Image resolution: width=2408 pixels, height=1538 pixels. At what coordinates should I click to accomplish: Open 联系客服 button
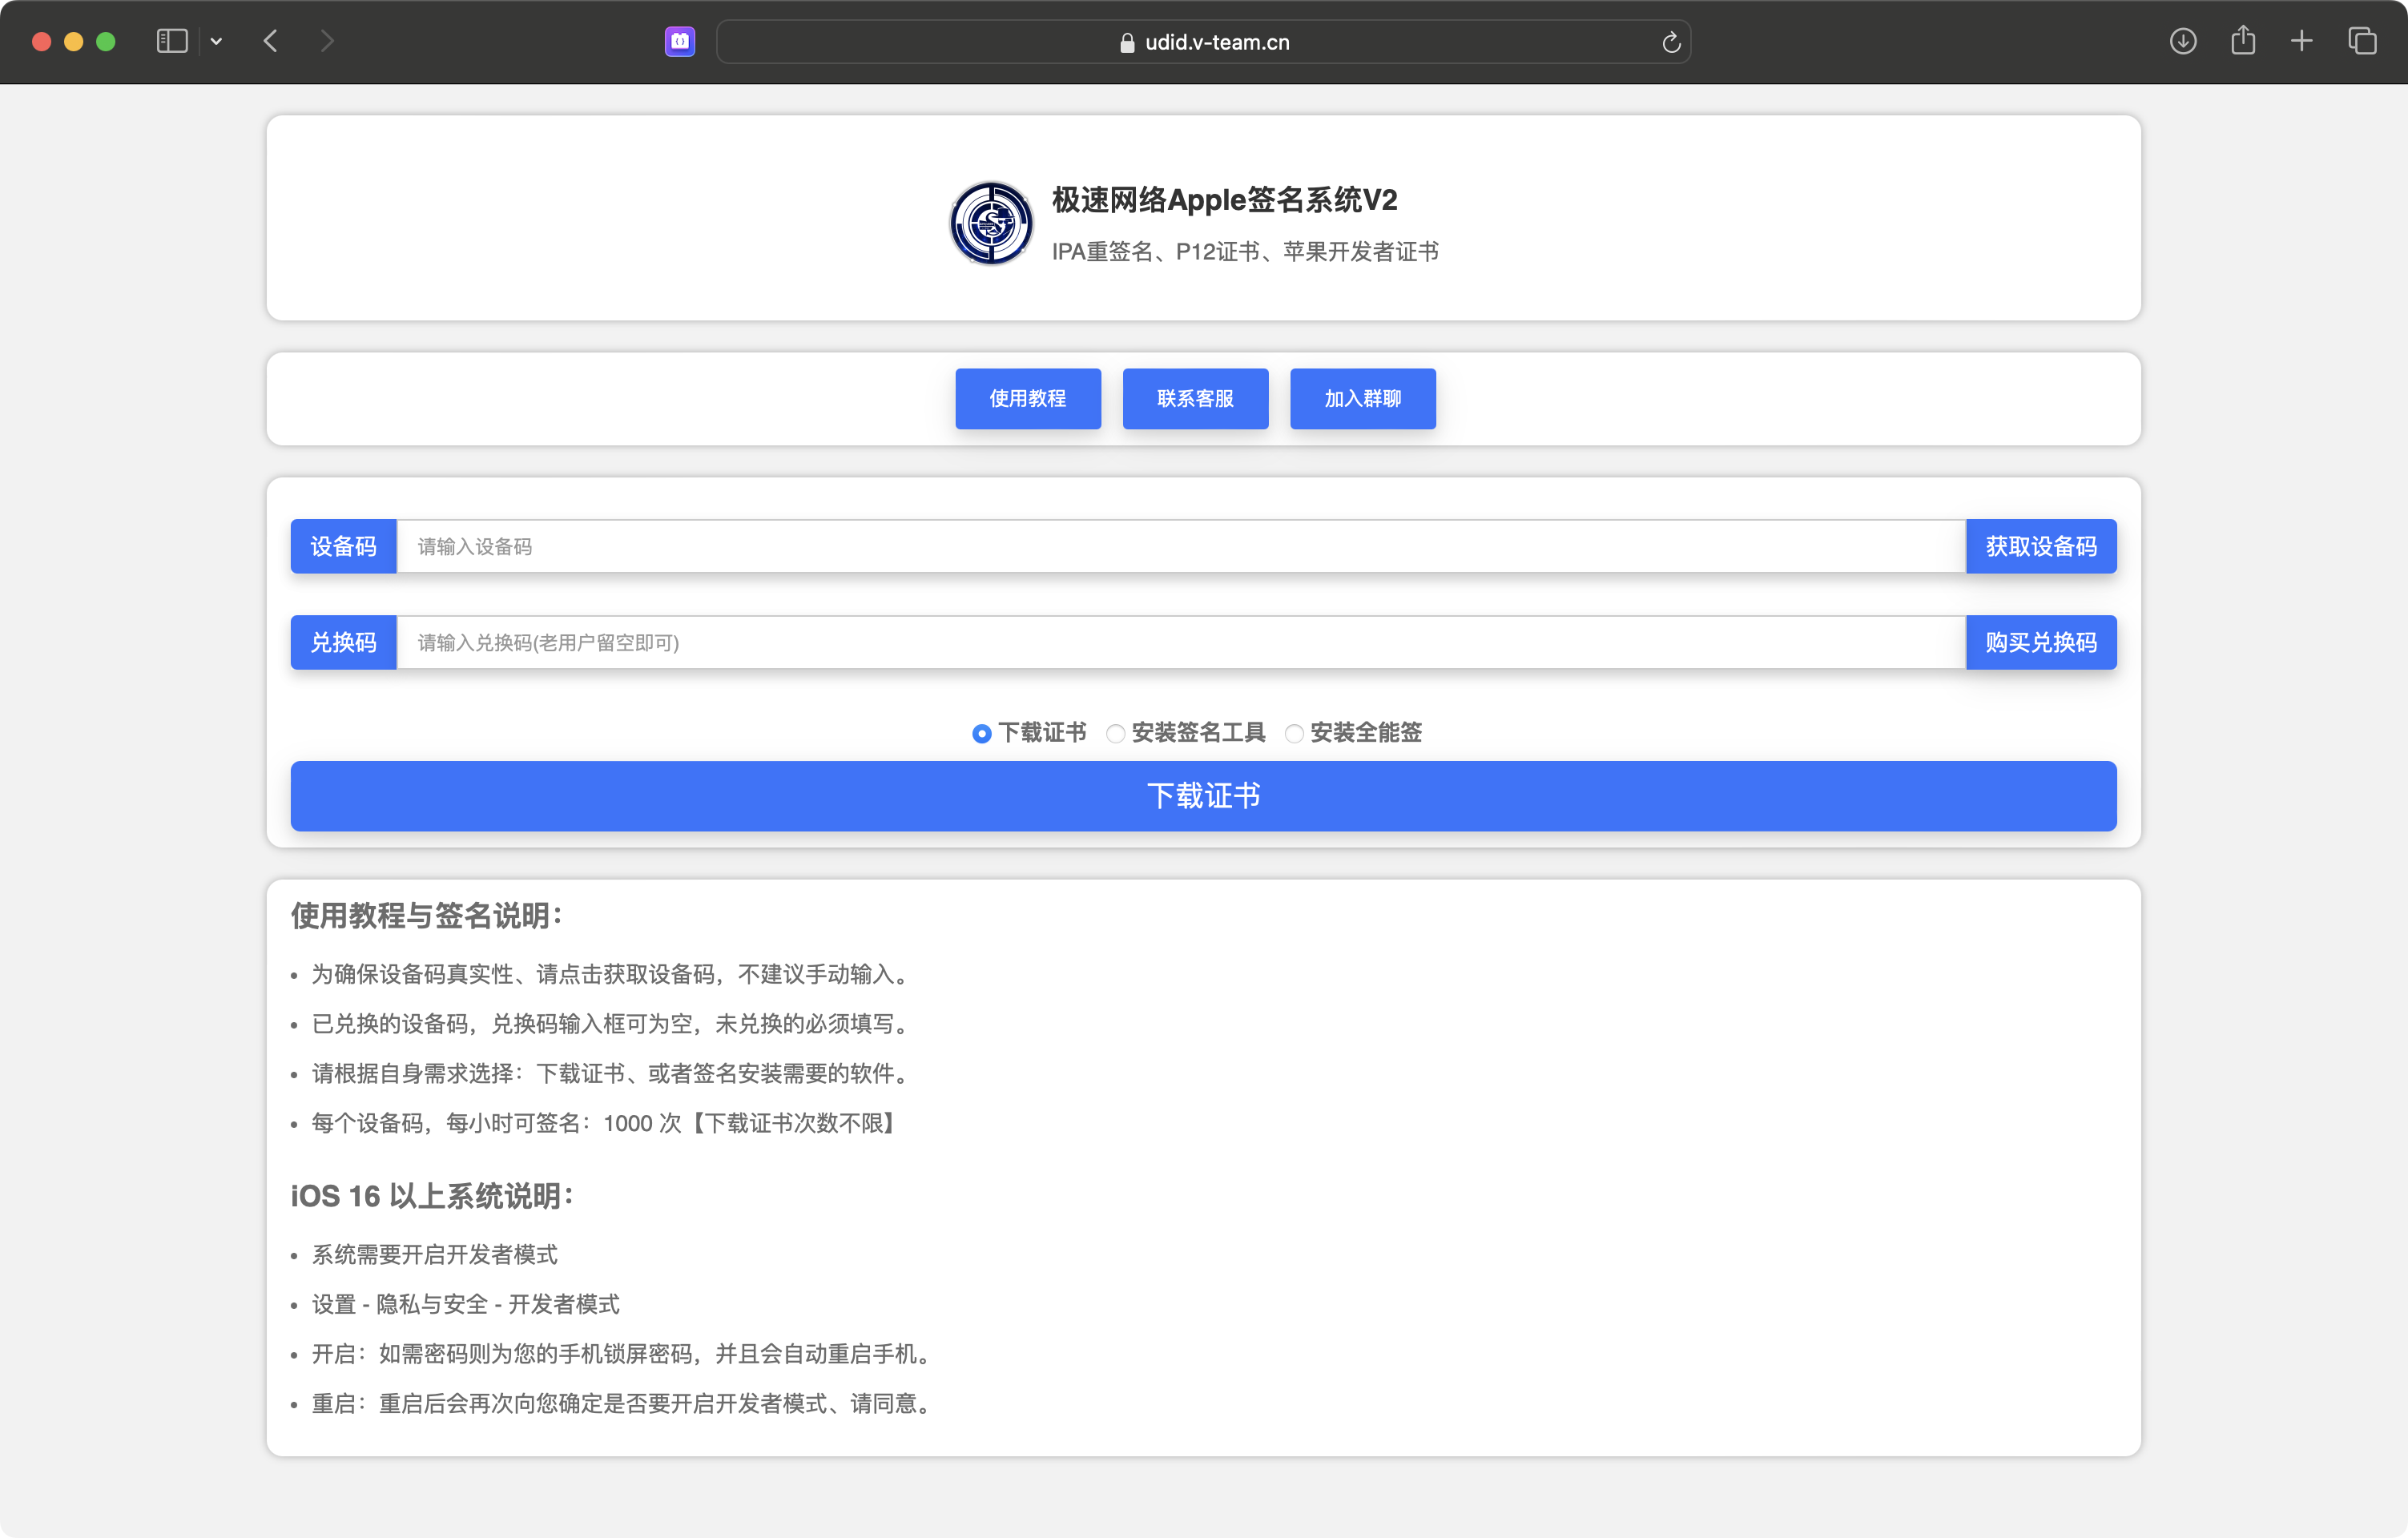1195,398
